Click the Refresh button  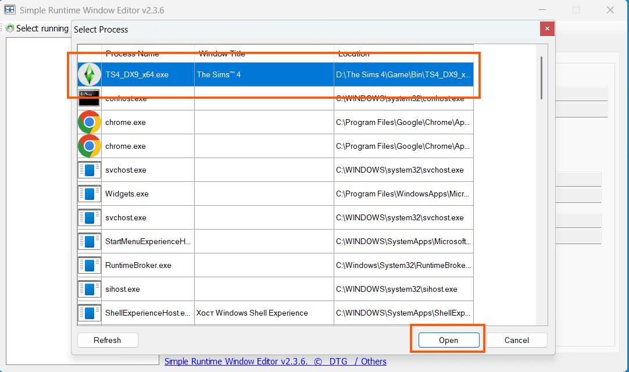(x=108, y=340)
